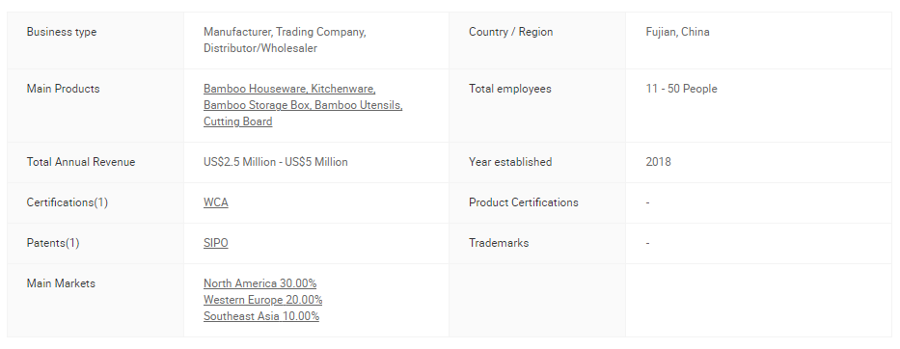Open the SIPO patent link

coord(216,243)
